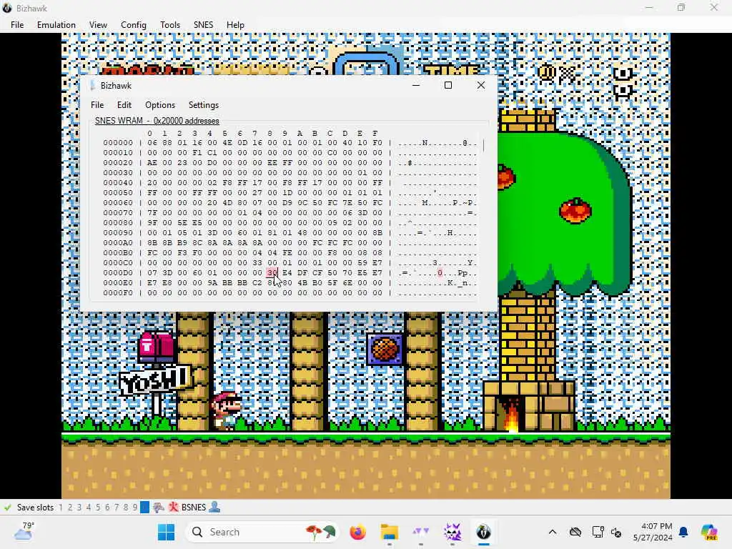Open the Help menu
This screenshot has width=732, height=549.
235,25
